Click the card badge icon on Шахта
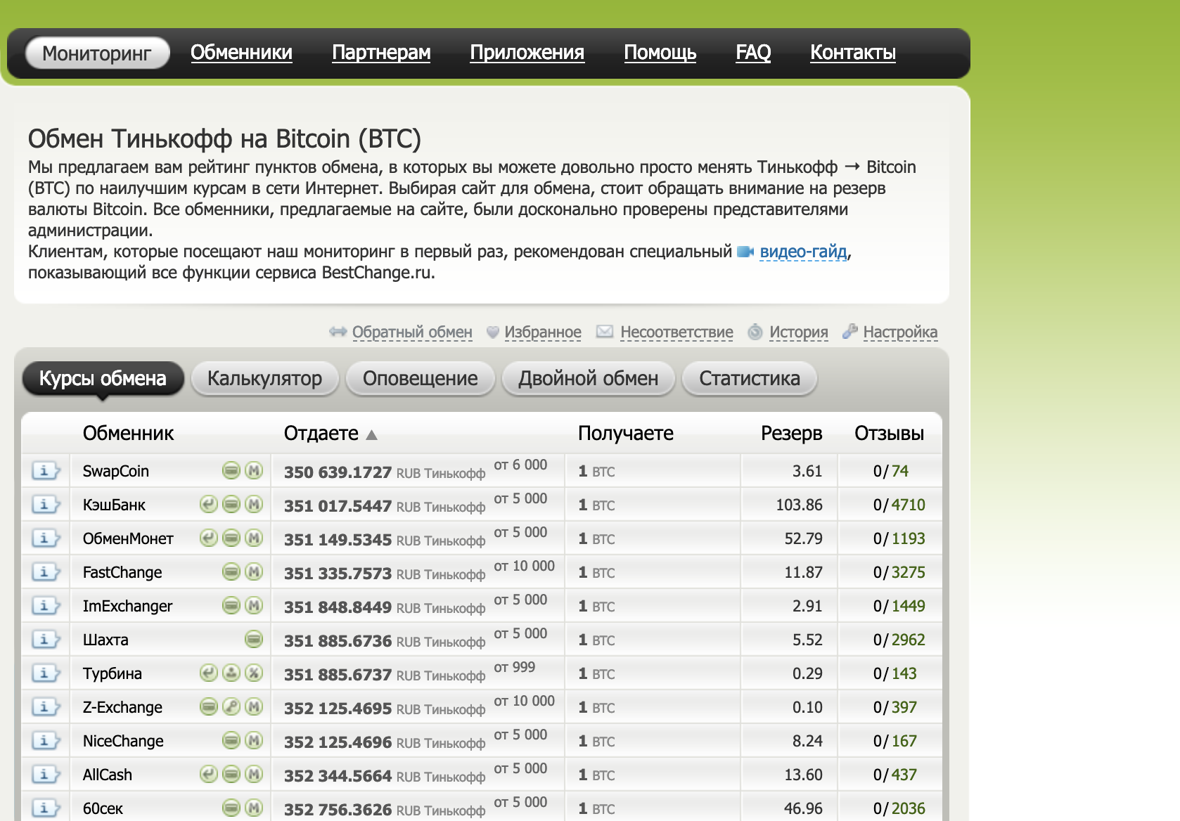This screenshot has height=821, width=1180. click(x=254, y=639)
